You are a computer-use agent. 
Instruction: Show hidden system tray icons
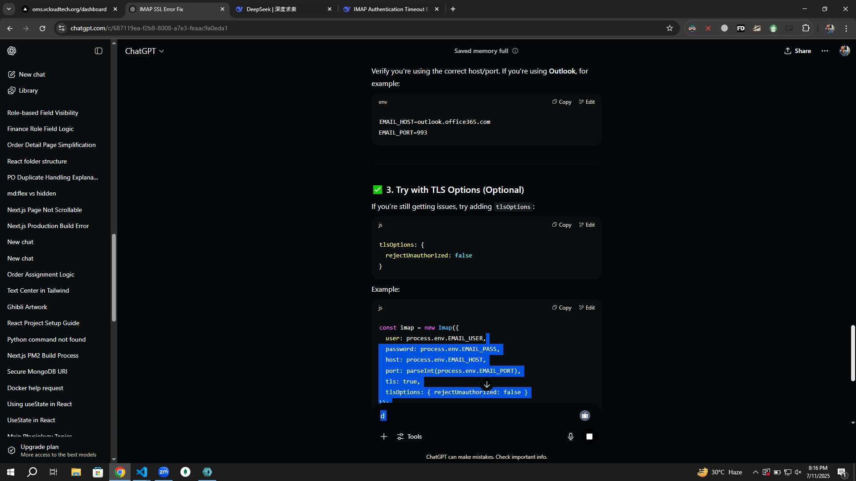(755, 472)
